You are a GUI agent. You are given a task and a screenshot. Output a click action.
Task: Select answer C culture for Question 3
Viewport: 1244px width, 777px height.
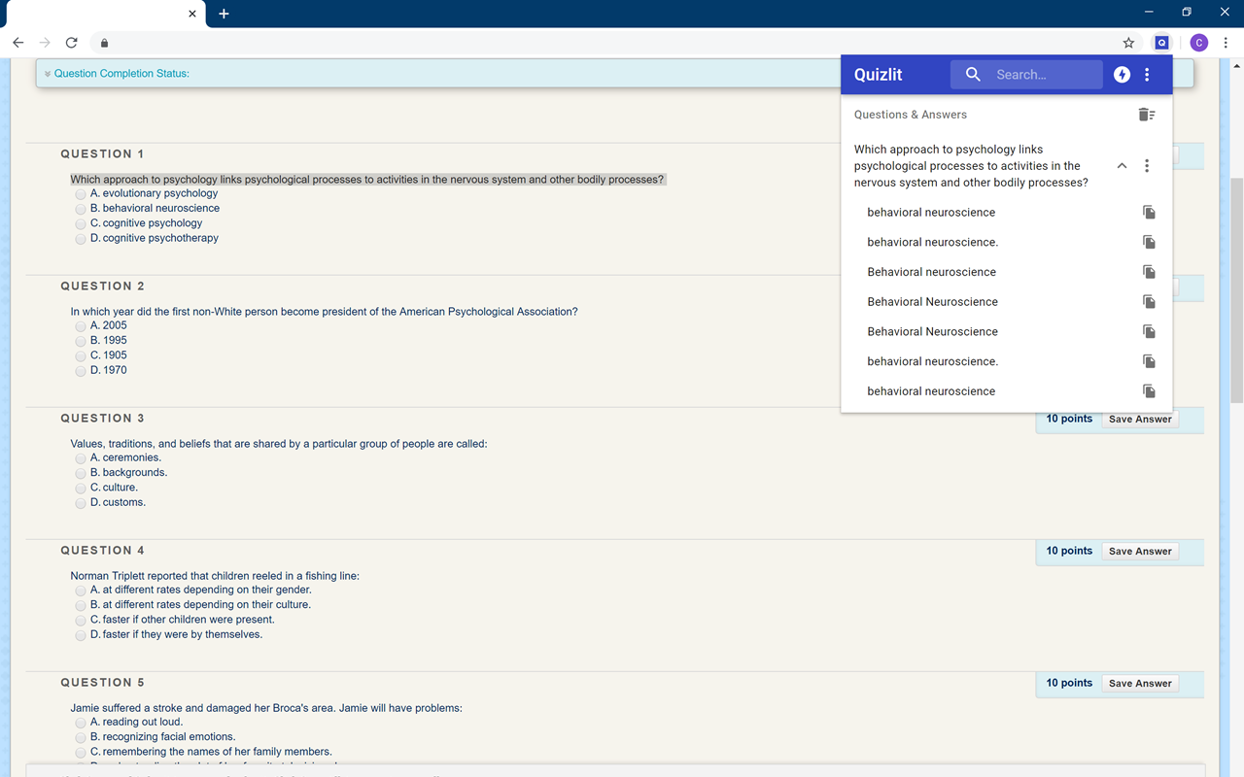pyautogui.click(x=81, y=487)
